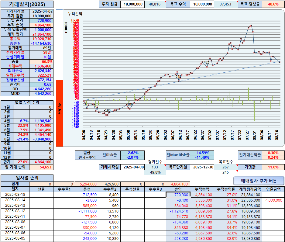The image size is (285, 242).
Task: Click the 8월 loss cell -3,848,980
Action: (x=41, y=139)
